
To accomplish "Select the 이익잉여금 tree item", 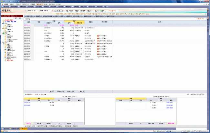I will (10, 41).
